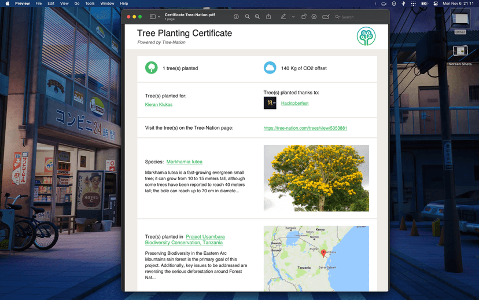
Task: Click the dot grid menu bar icon
Action: [413, 3]
